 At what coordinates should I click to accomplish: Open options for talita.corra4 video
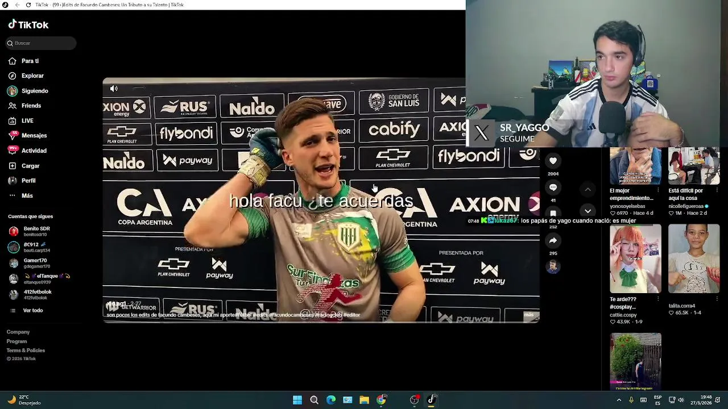(x=717, y=299)
